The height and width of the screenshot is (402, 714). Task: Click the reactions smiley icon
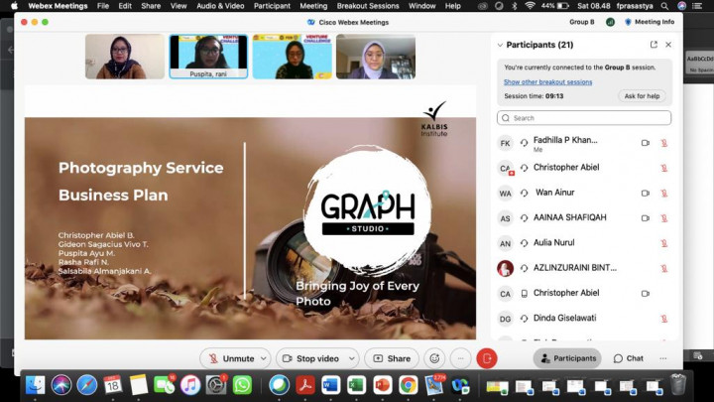433,358
